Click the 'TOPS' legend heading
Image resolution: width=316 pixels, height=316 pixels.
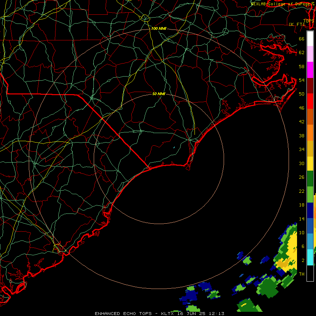(309, 21)
